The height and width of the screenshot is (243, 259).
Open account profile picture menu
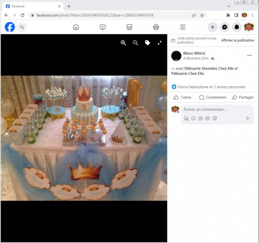pos(249,27)
